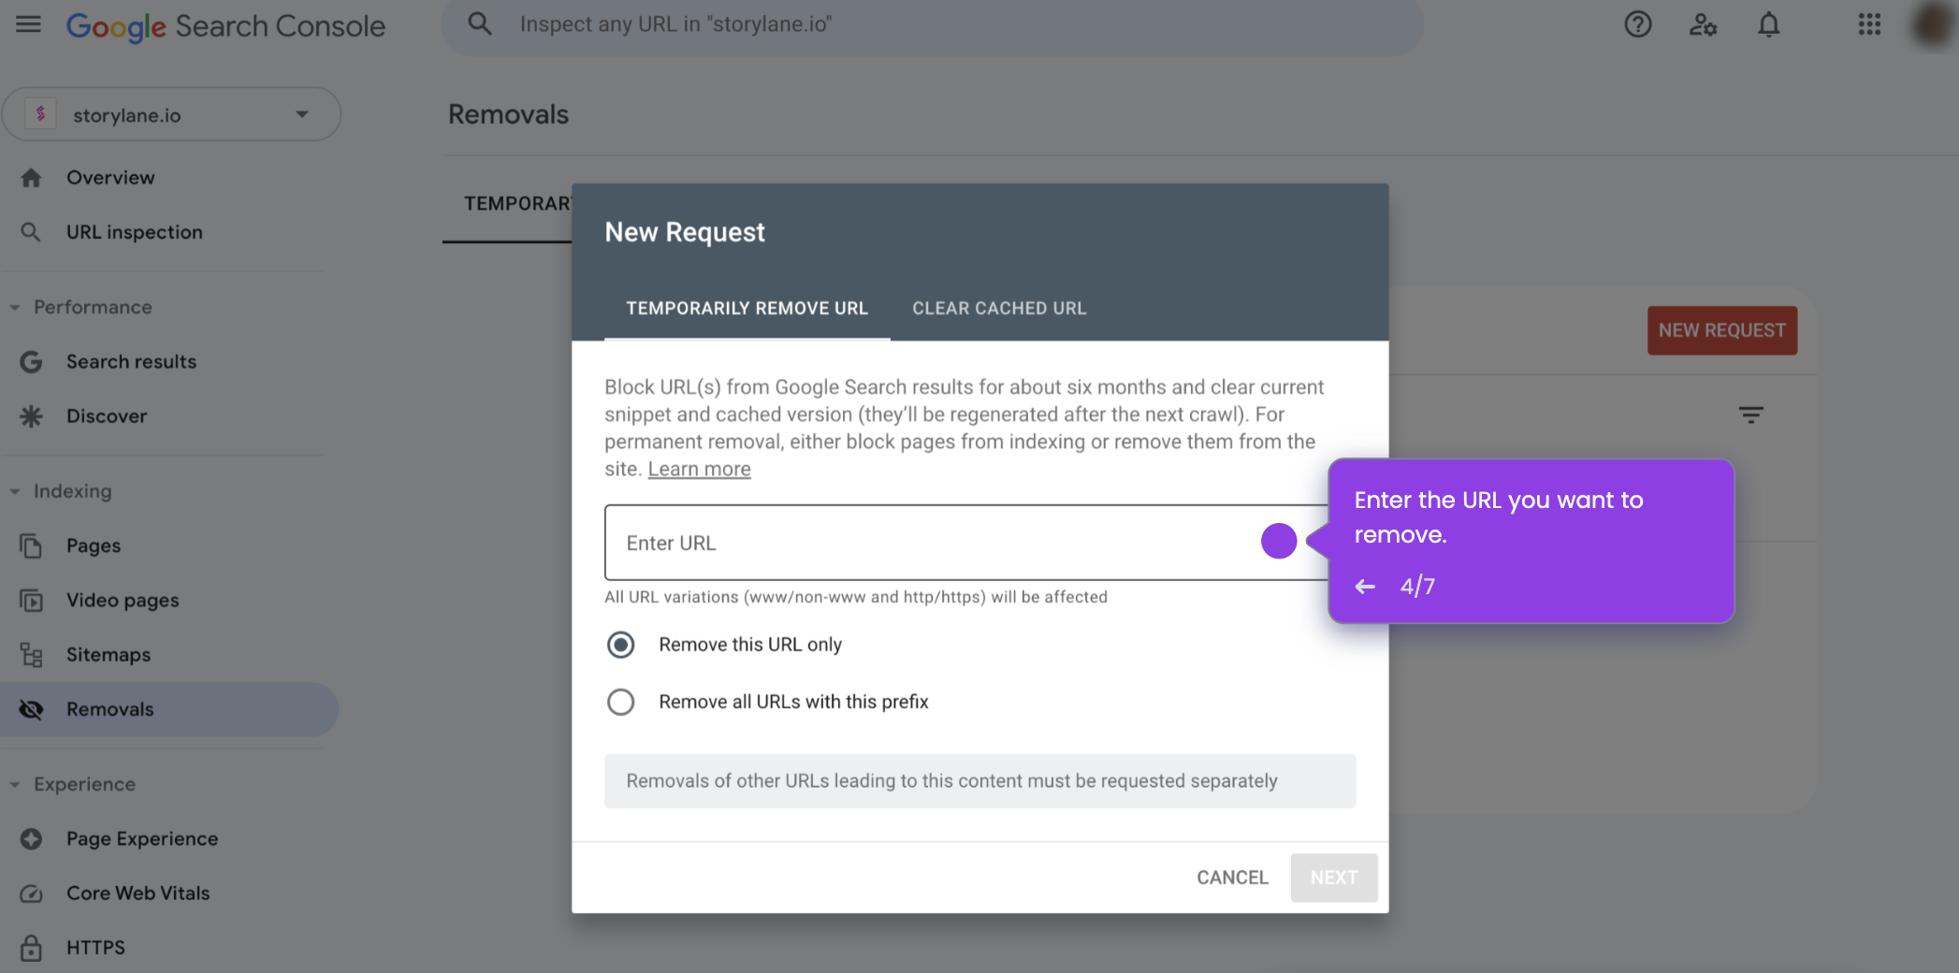Select Remove all URLs with this prefix

pyautogui.click(x=620, y=702)
